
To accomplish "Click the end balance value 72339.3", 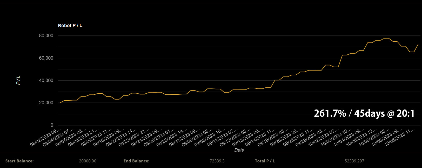I will 217,161.
